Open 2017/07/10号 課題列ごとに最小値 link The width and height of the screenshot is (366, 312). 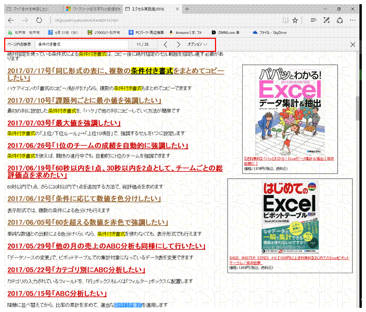point(84,101)
